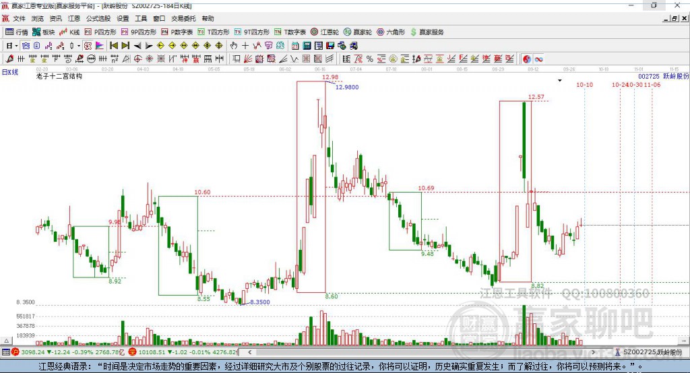This screenshot has height=373, width=690.
Task: Open the 板块 sector view
Action: pos(43,32)
